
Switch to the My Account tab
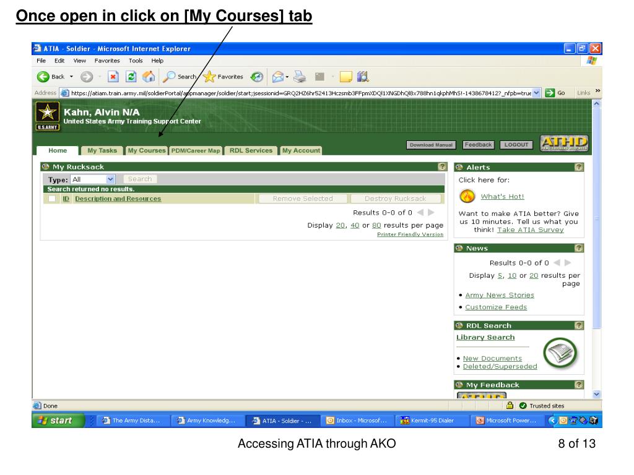(301, 150)
